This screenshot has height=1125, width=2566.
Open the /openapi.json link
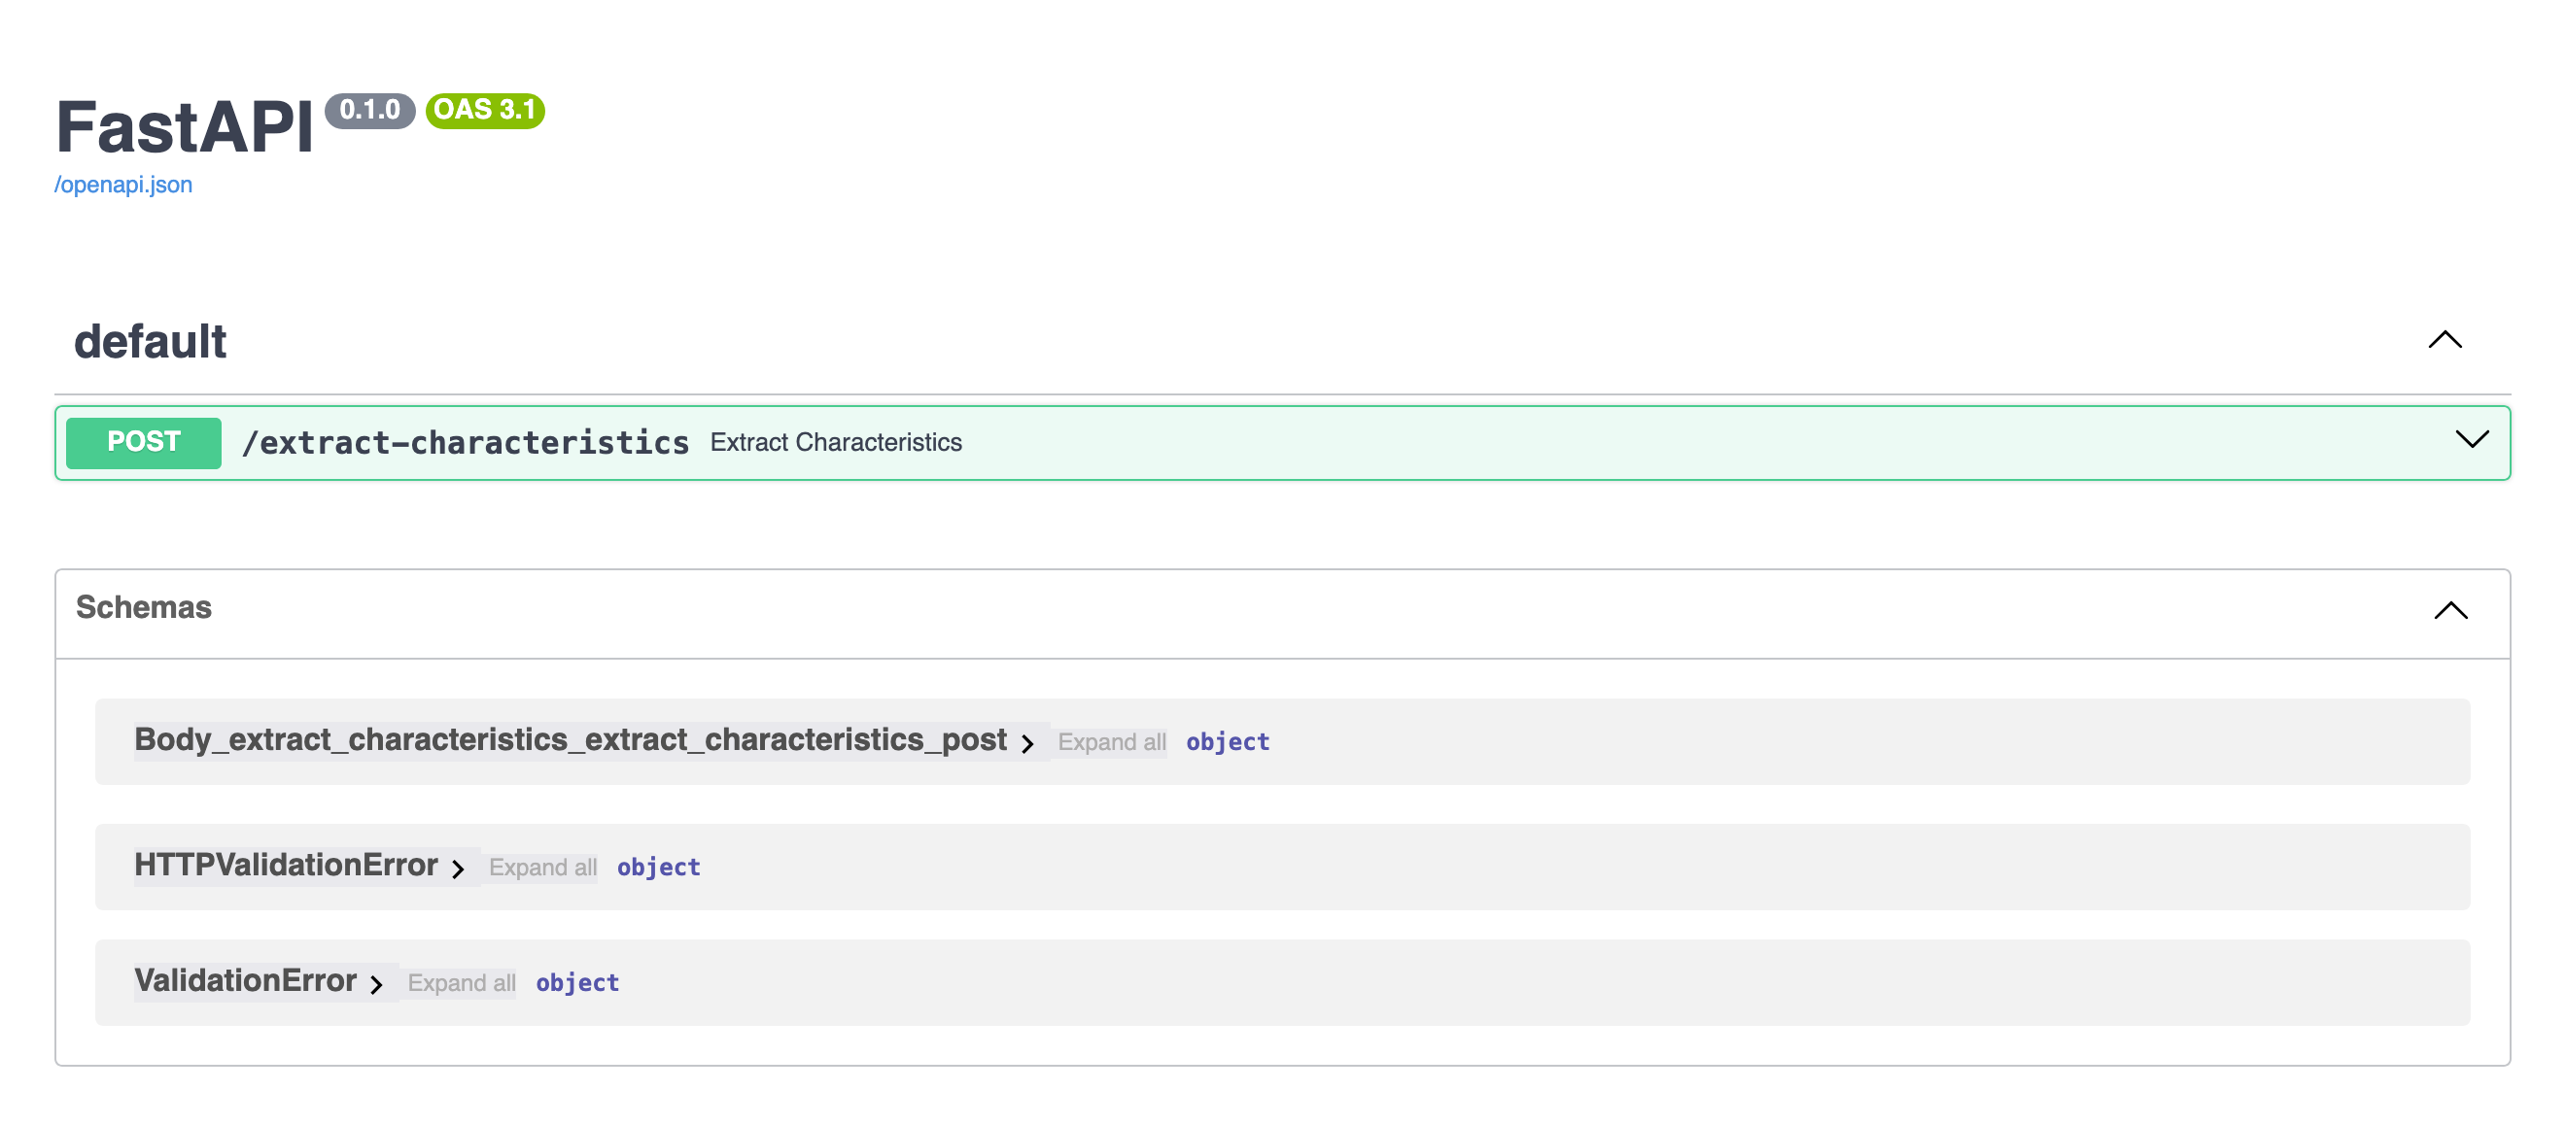pyautogui.click(x=123, y=186)
